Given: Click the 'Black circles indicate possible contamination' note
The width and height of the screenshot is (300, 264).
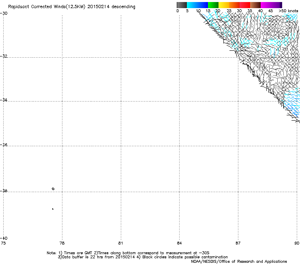Looking at the screenshot, I should pos(185,257).
